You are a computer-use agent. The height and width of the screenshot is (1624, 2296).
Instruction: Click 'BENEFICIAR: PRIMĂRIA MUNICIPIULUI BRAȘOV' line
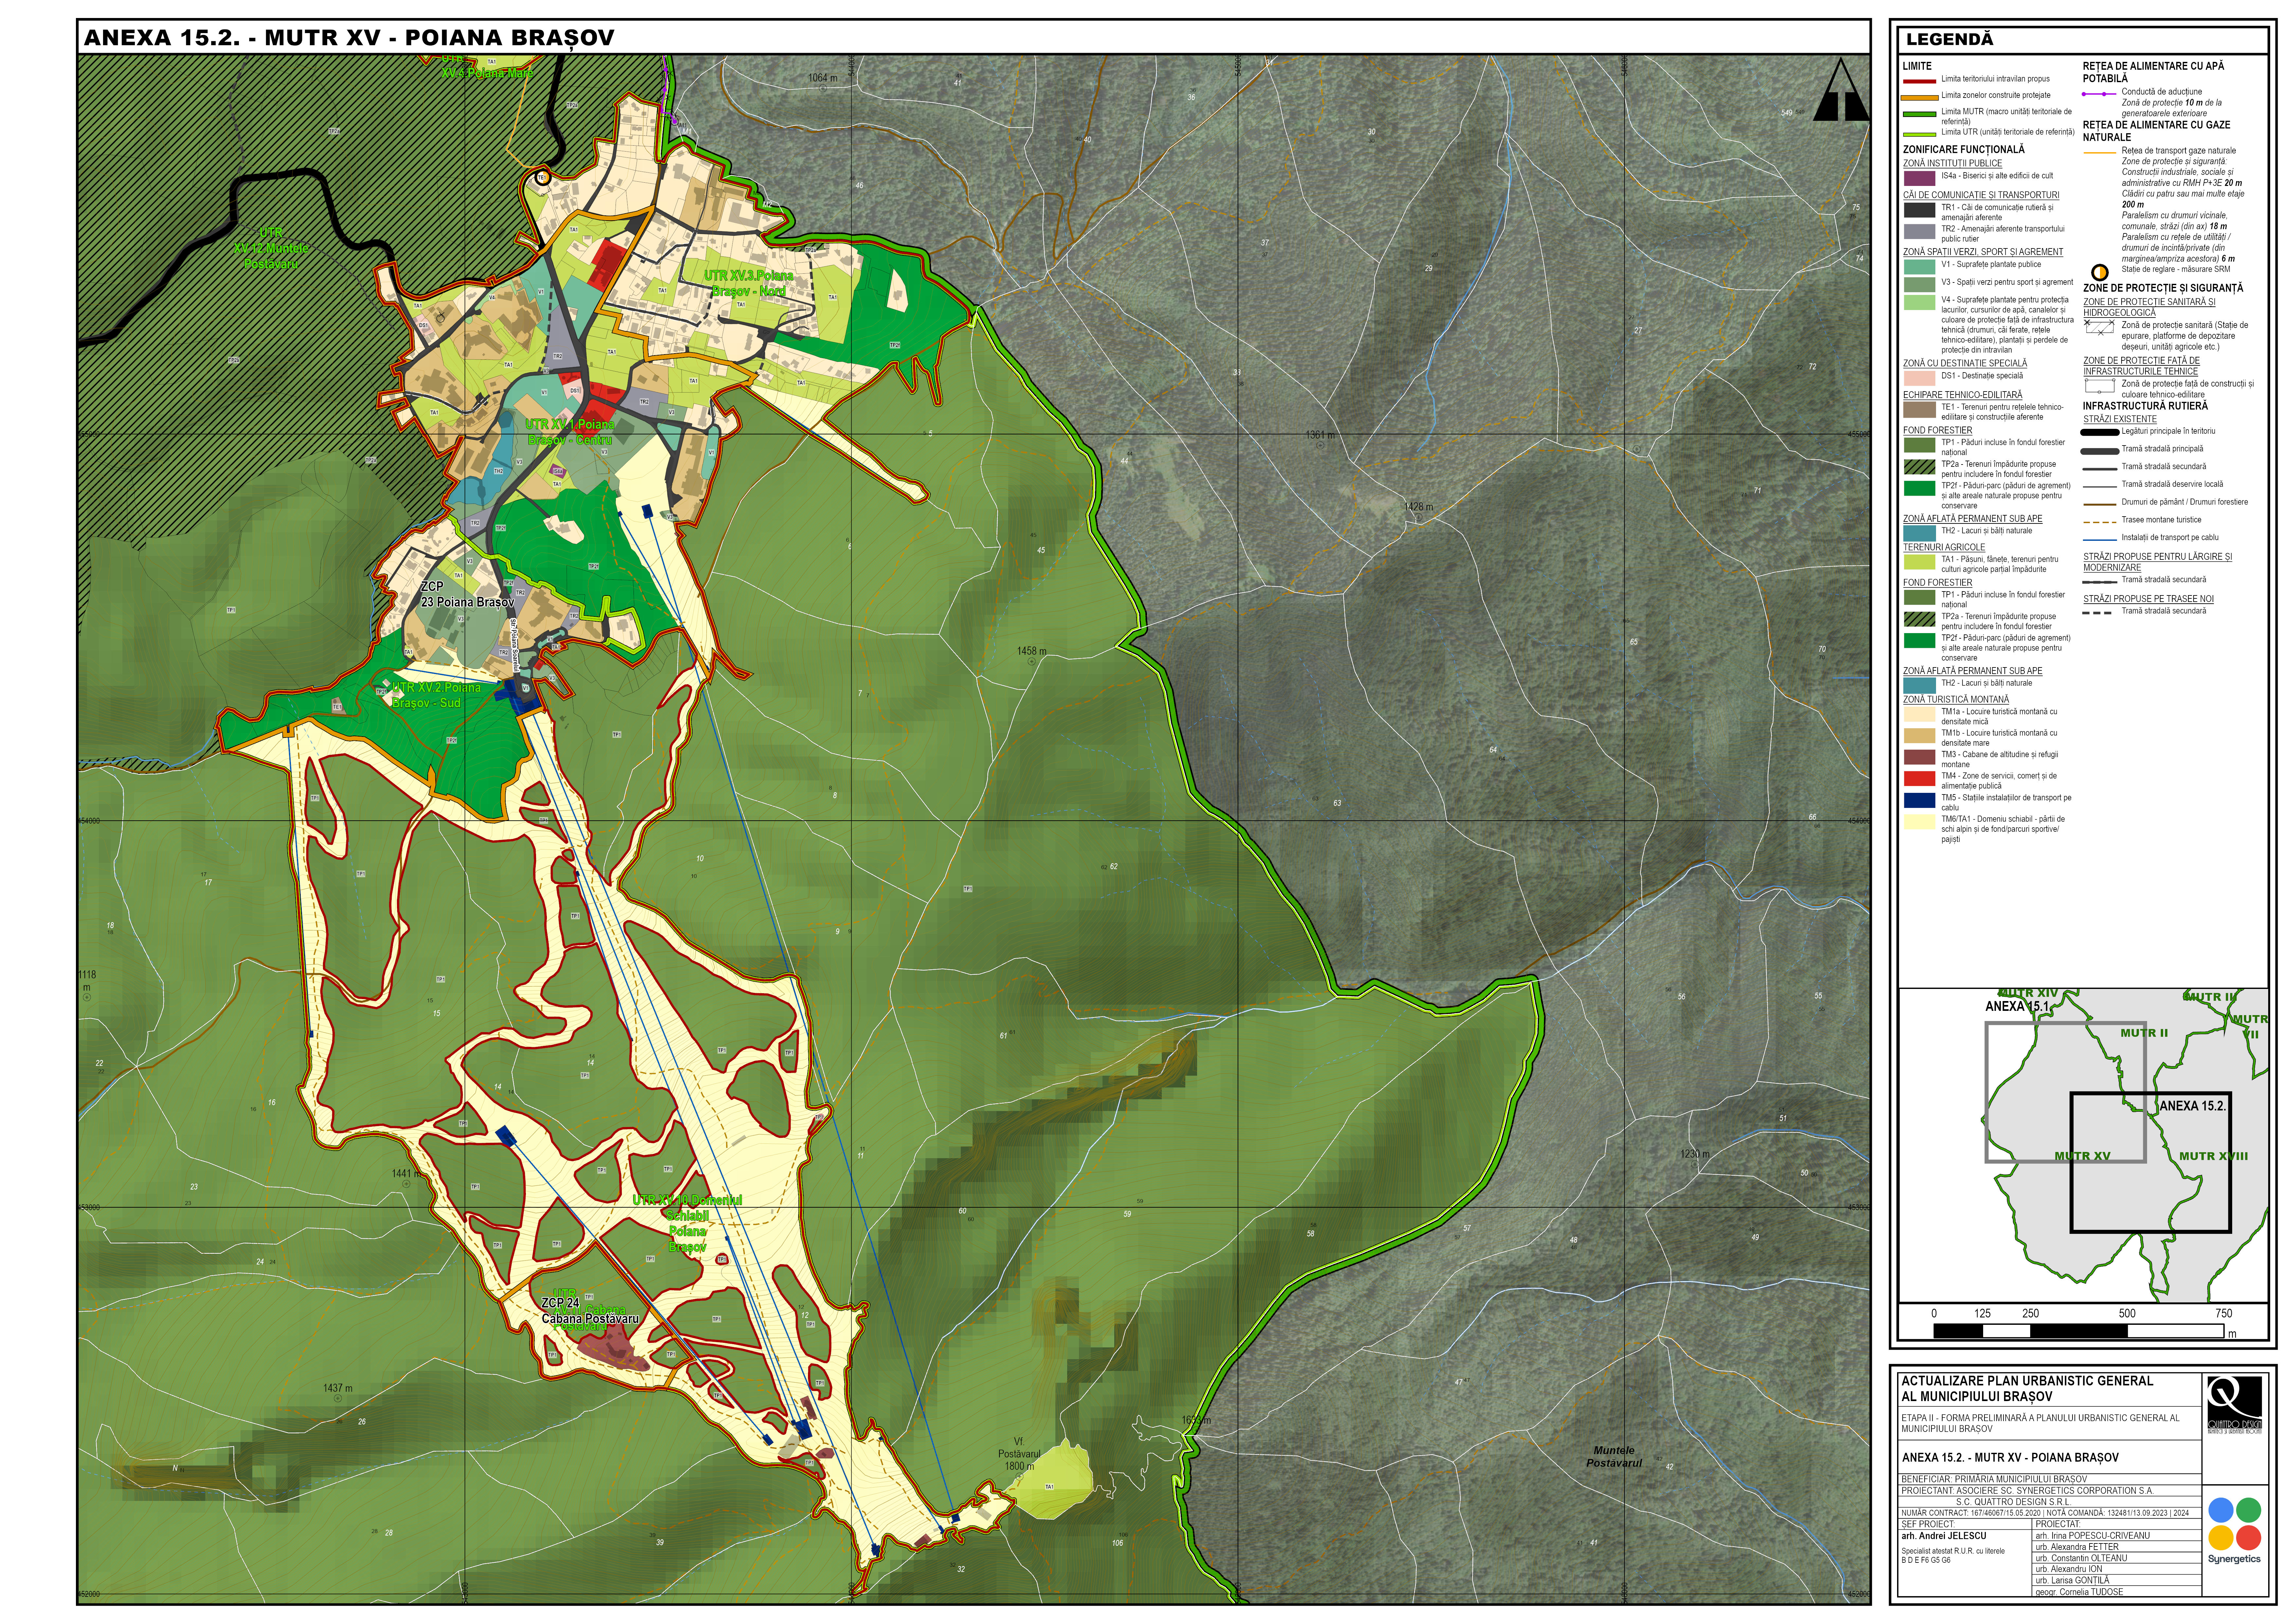(1994, 1479)
